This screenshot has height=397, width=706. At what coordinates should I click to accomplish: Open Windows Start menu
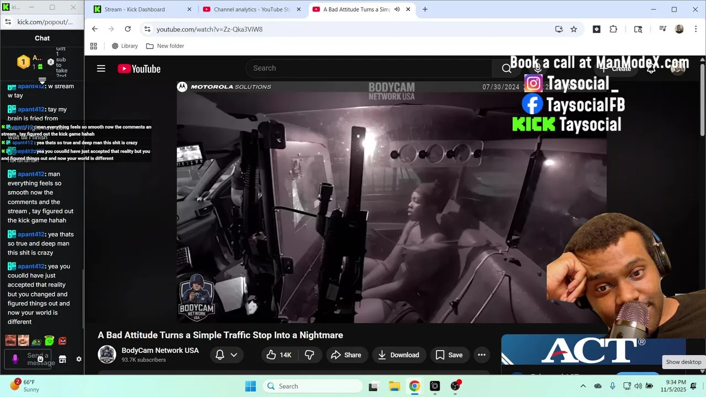pyautogui.click(x=250, y=386)
